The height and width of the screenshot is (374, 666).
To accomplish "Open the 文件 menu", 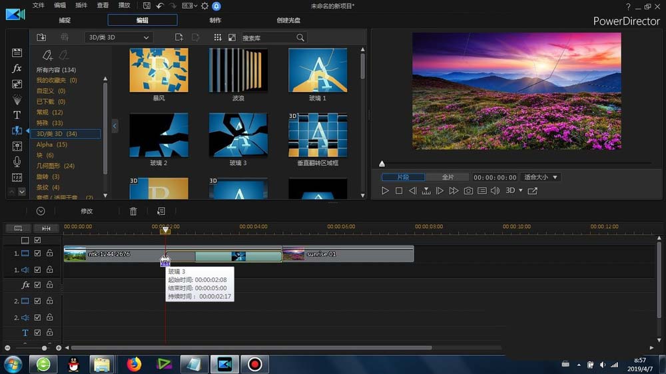I will pyautogui.click(x=38, y=5).
